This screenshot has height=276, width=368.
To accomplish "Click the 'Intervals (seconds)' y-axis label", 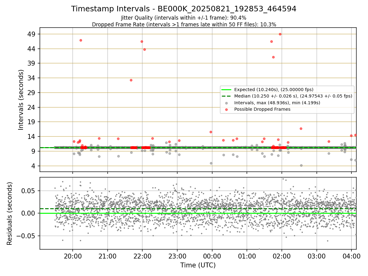I will click(x=21, y=100).
